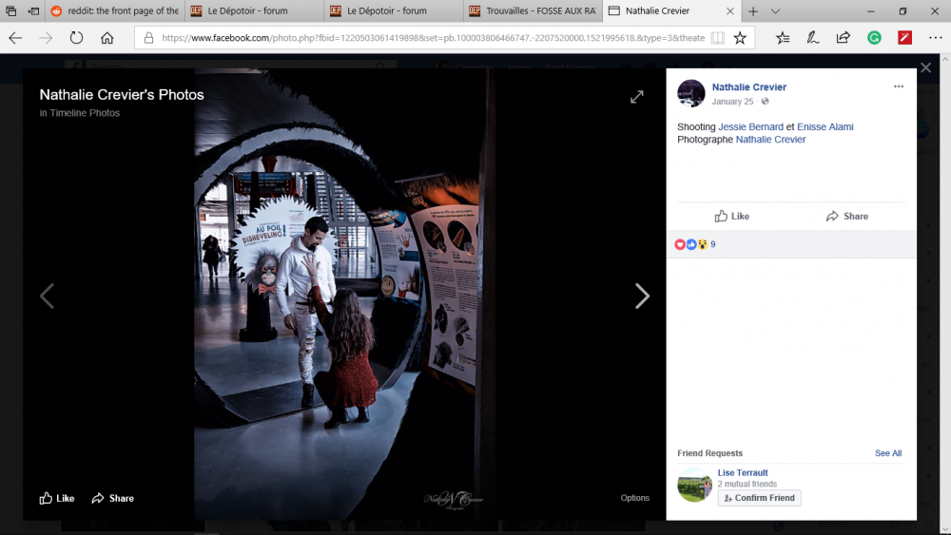Click the browser refresh button
This screenshot has height=535, width=951.
(x=76, y=38)
